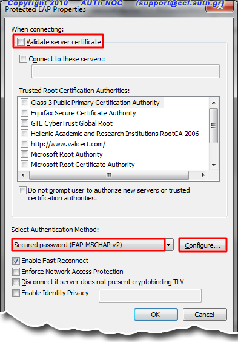Check Microsoft Root Authority box
The height and width of the screenshot is (342, 238).
(24, 154)
